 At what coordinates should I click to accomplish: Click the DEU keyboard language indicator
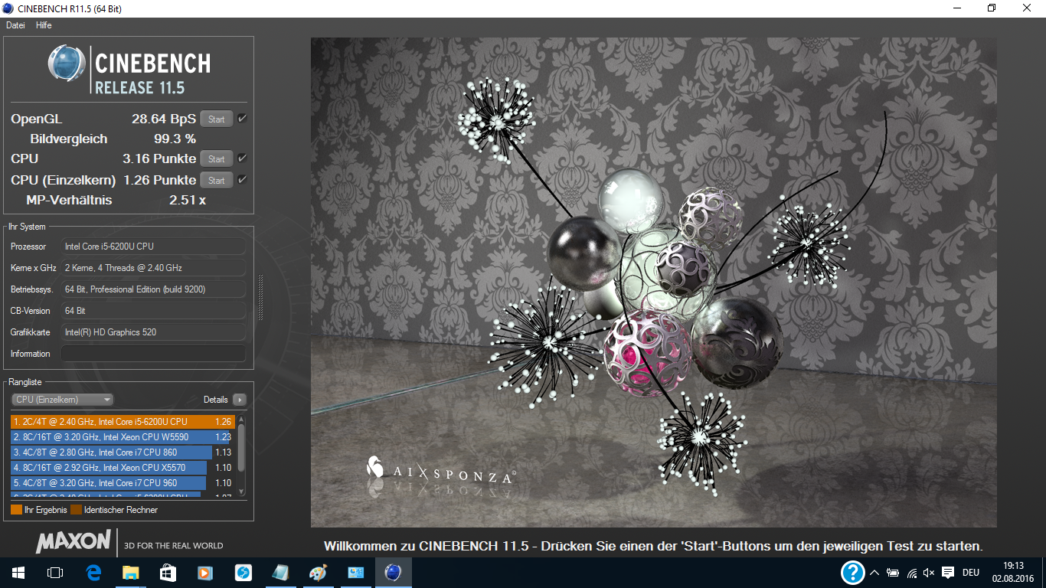971,573
